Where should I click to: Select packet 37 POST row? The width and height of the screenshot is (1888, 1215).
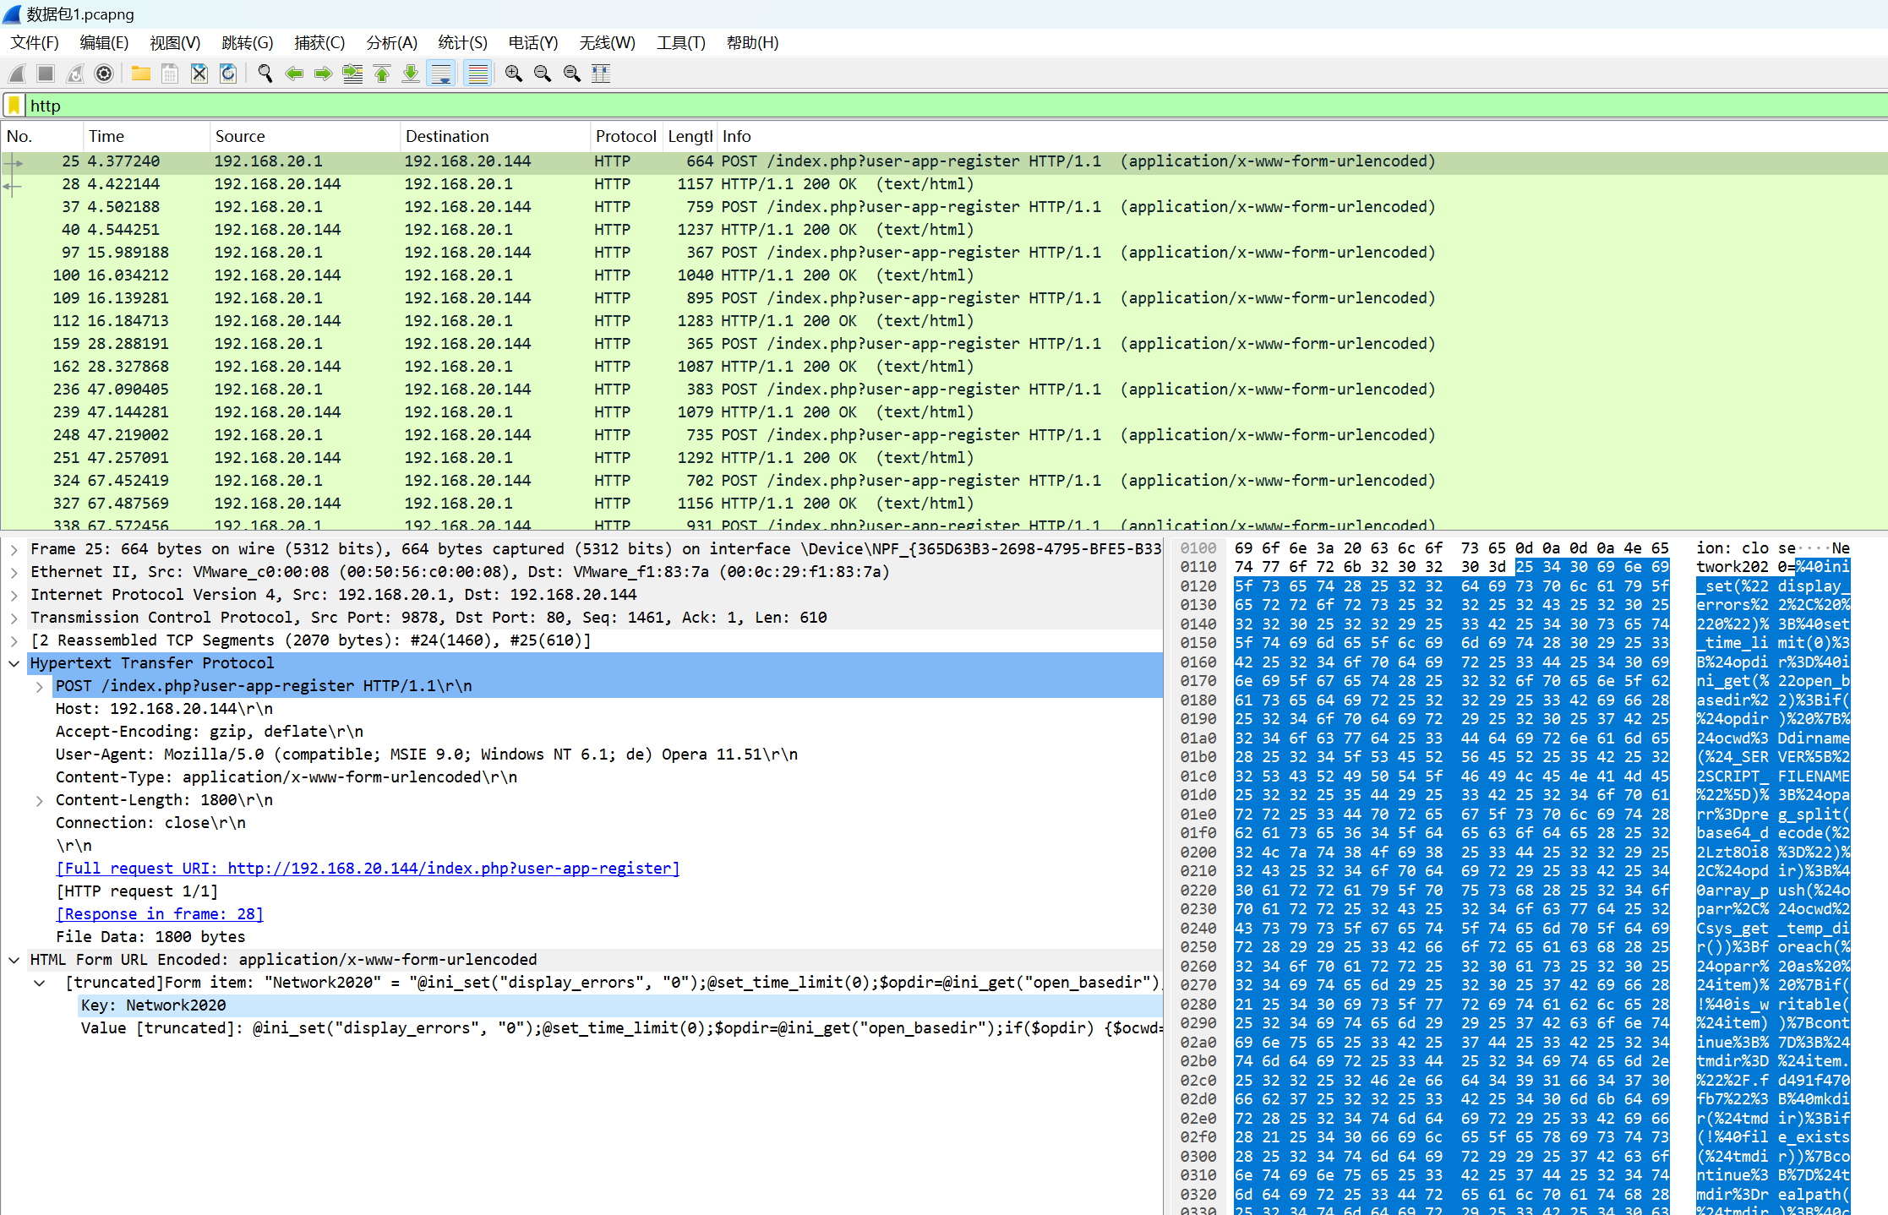[x=944, y=207]
